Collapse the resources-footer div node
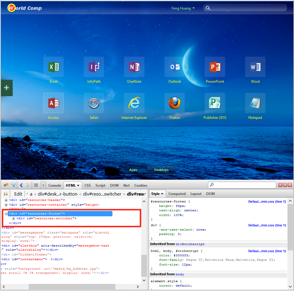Image resolution: width=294 pixels, height=291 pixels. point(6,214)
